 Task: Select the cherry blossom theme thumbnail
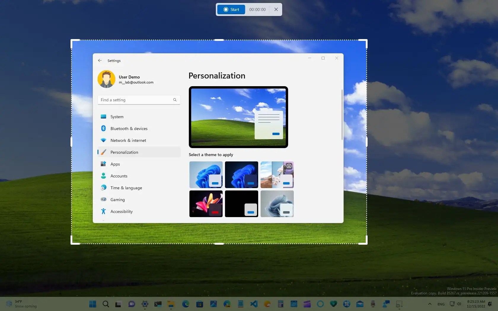(x=277, y=175)
